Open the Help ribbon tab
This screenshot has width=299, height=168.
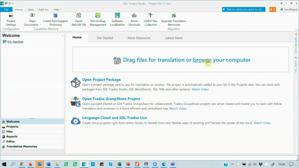click(x=57, y=9)
